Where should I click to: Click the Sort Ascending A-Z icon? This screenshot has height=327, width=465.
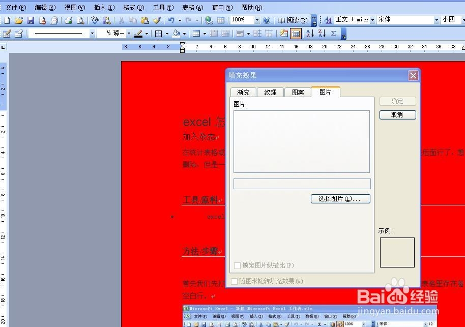[310, 34]
